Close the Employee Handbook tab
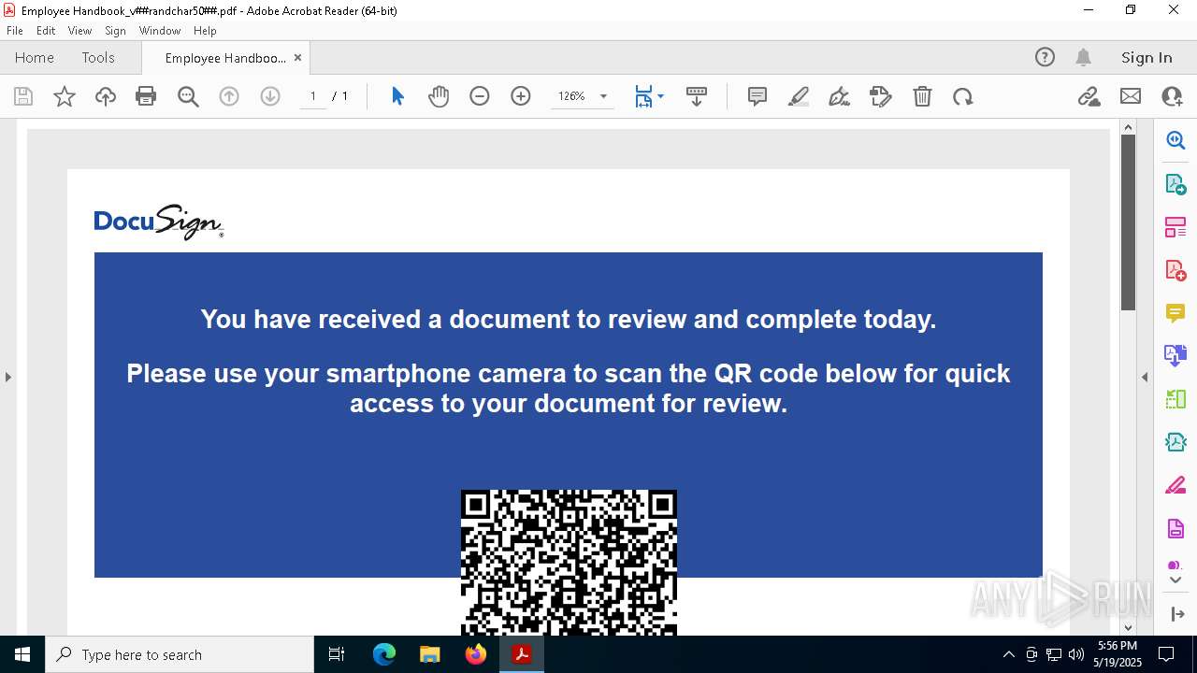 point(297,57)
